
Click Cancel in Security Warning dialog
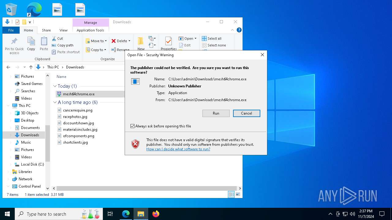[247, 113]
